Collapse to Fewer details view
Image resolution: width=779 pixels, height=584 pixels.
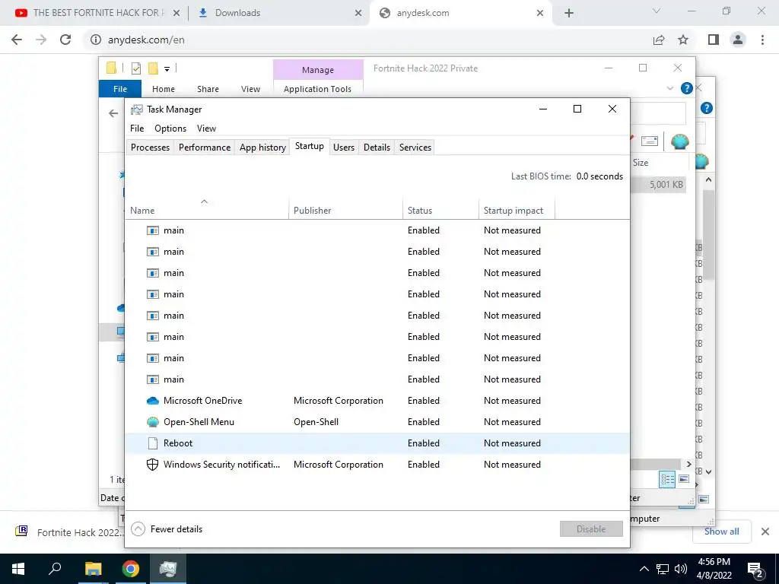(167, 529)
